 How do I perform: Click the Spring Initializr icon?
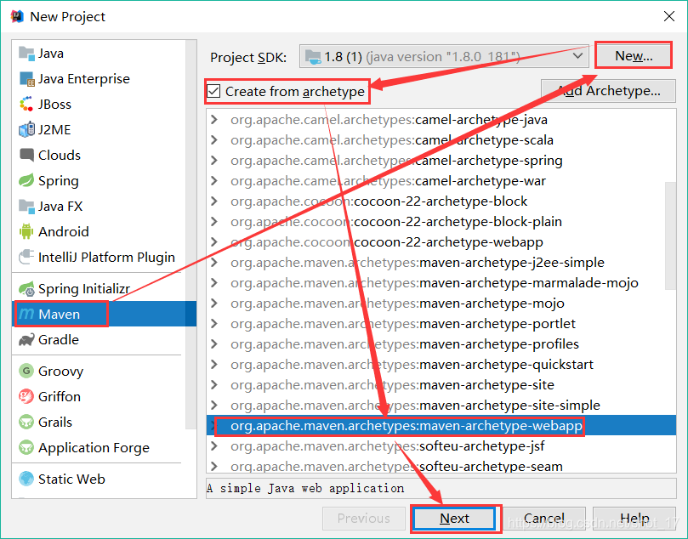(26, 288)
